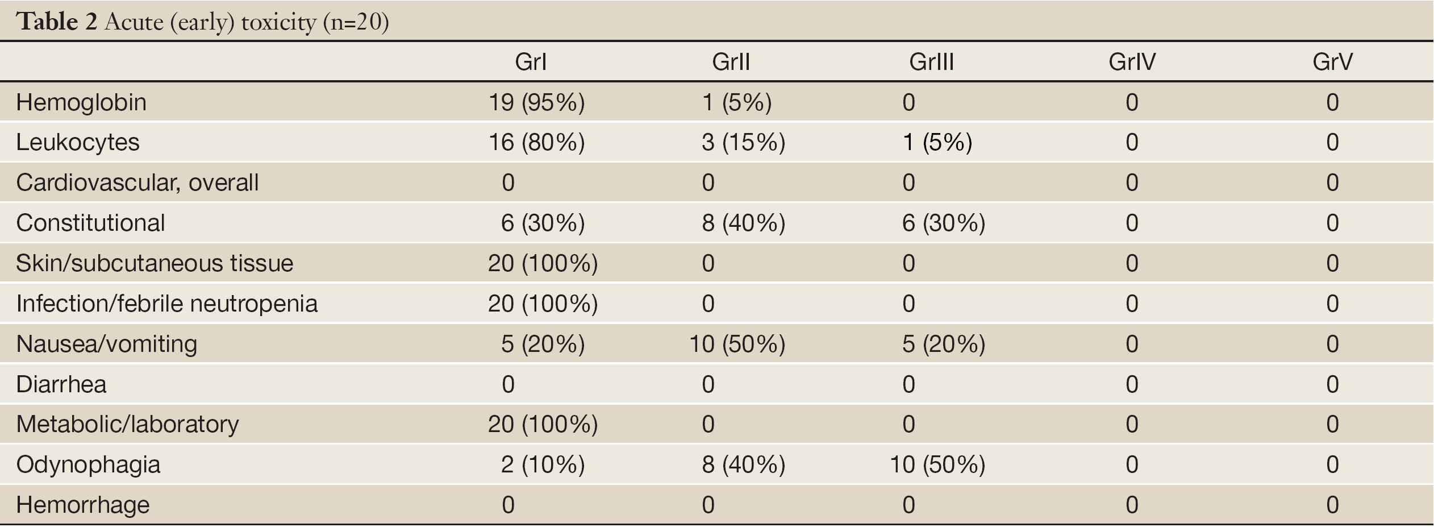Select the 10 (50%) Odynophagia GrIII cell
Image resolution: width=1434 pixels, height=527 pixels.
(x=937, y=464)
